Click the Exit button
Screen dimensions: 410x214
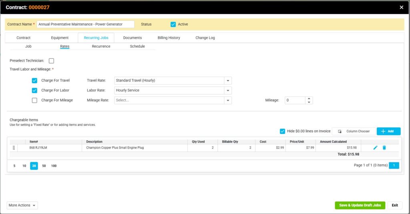coord(394,205)
